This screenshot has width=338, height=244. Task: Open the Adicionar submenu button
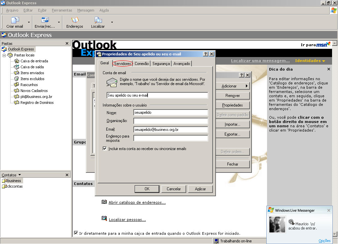(233, 86)
